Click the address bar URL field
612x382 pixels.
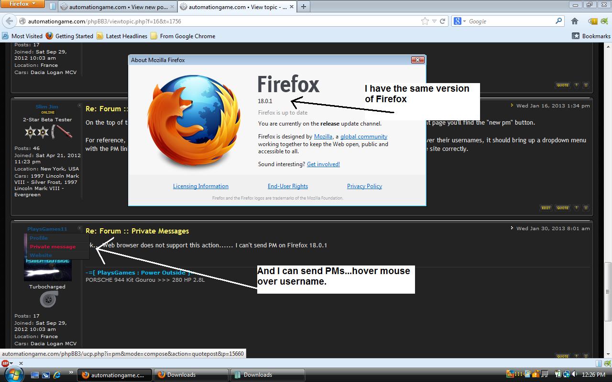pos(215,21)
